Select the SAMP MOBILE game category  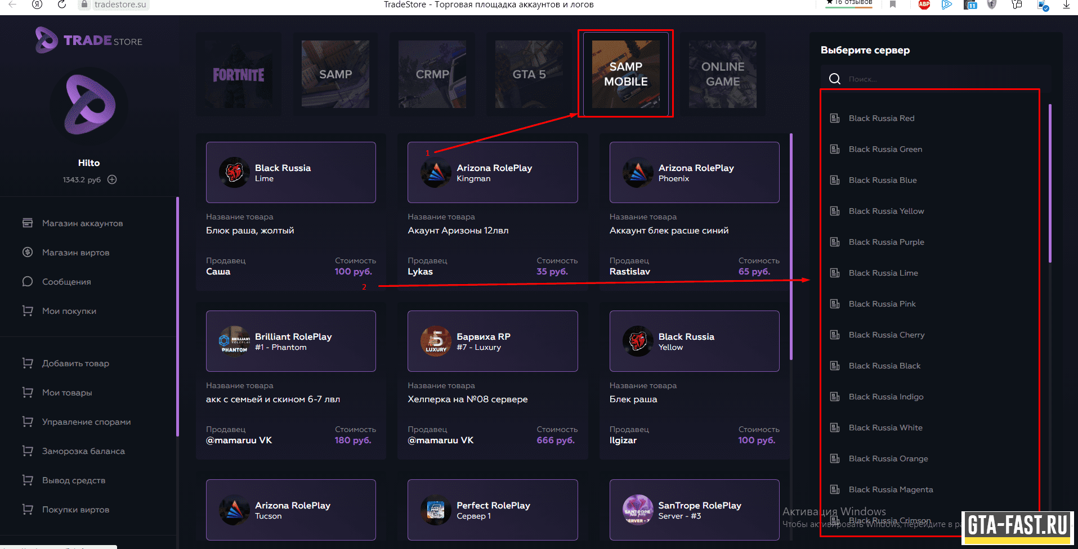626,74
